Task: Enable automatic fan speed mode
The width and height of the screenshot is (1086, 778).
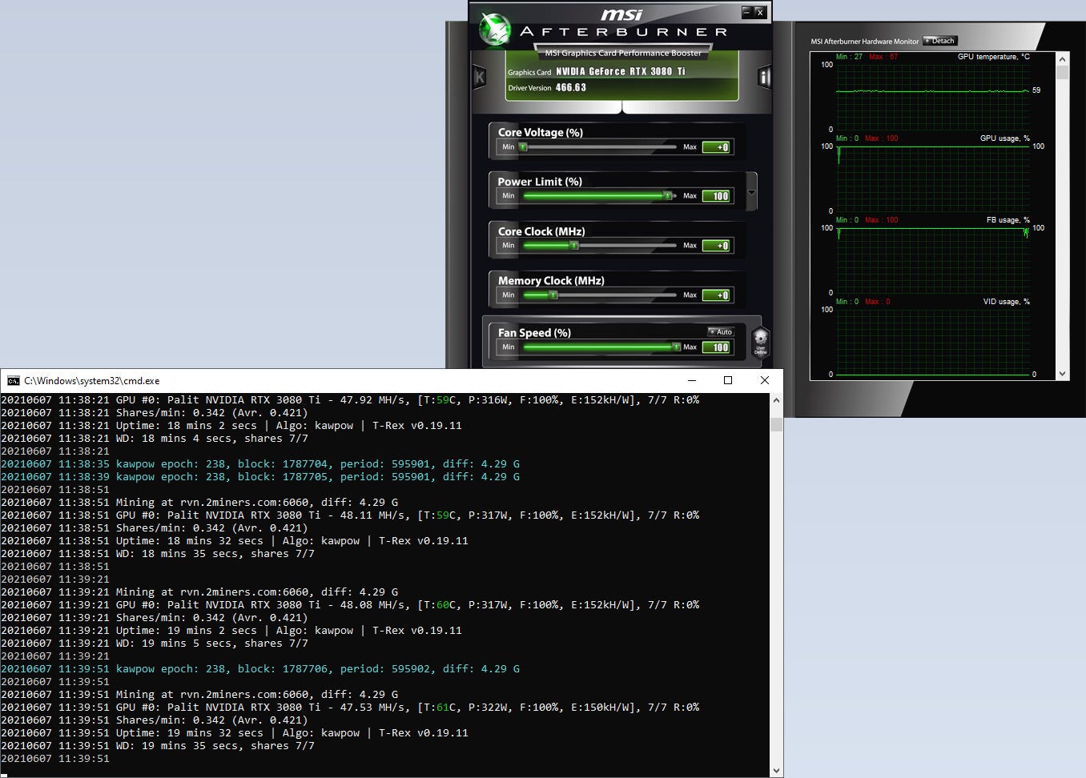Action: [x=719, y=331]
